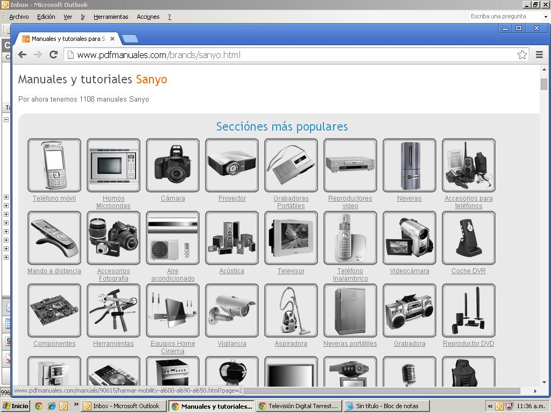This screenshot has width=551, height=413.
Task: Open the Ir menu in Outlook
Action: click(x=83, y=17)
